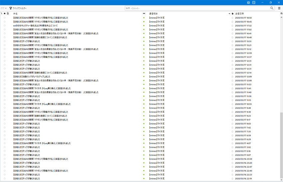Screen dimensions: 283x182
Task: Expand the タグ dropdown arrow
Action: click(6, 8)
